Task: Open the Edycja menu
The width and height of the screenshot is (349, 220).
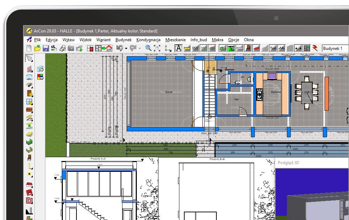Action: [x=51, y=40]
